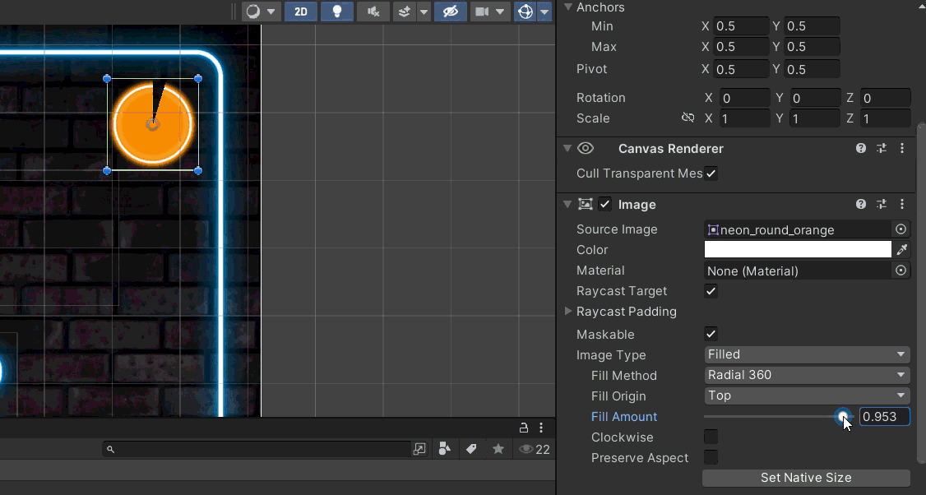Screen dimensions: 926x495
Task: Collapse the Anchors foldout
Action: point(568,7)
